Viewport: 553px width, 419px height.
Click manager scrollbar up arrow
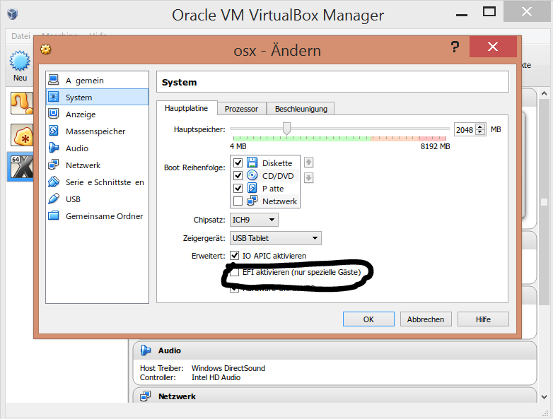click(544, 94)
